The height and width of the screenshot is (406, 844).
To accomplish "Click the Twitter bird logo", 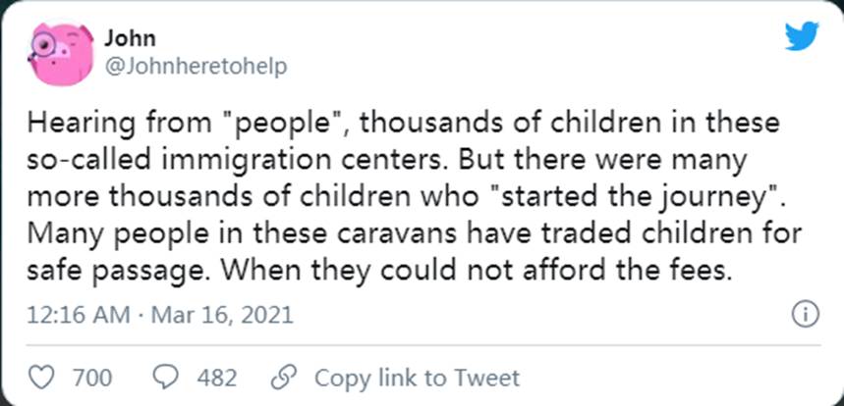I will 800,36.
